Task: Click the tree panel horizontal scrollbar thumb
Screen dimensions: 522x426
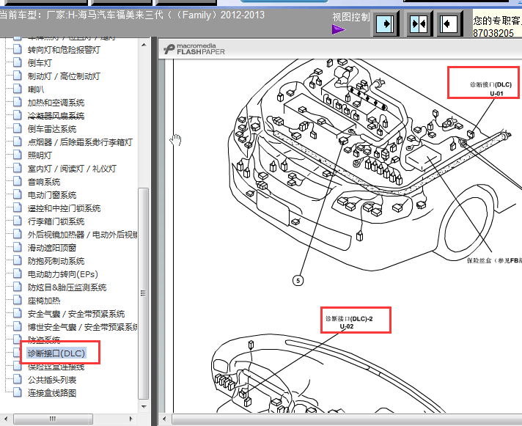Action: [x=53, y=419]
